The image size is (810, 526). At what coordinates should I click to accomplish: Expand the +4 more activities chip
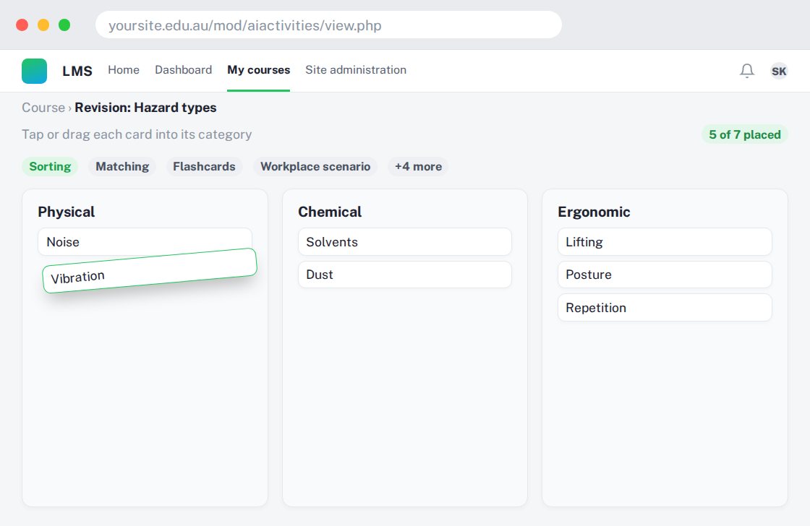tap(418, 166)
